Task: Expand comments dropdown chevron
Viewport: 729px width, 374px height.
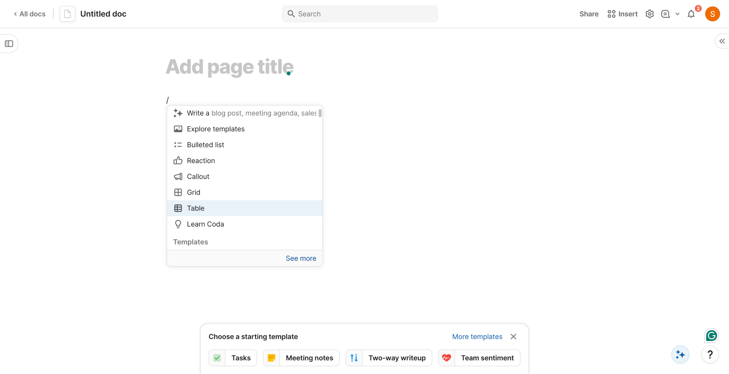Action: pyautogui.click(x=677, y=14)
